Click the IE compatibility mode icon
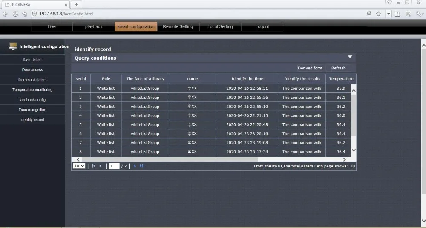The width and height of the screenshot is (426, 228). [369, 14]
